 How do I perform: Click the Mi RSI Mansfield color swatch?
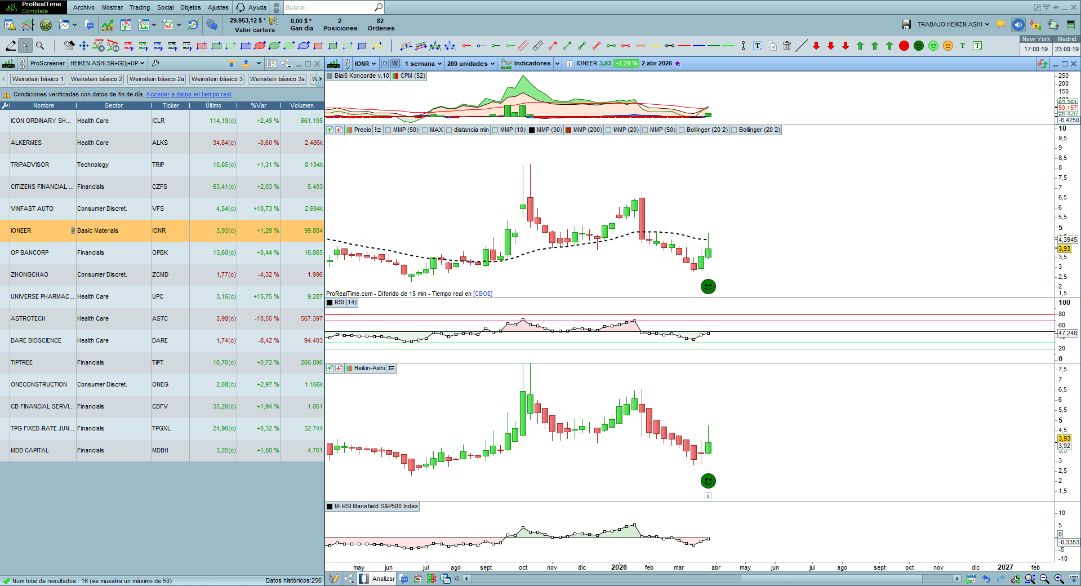click(330, 507)
